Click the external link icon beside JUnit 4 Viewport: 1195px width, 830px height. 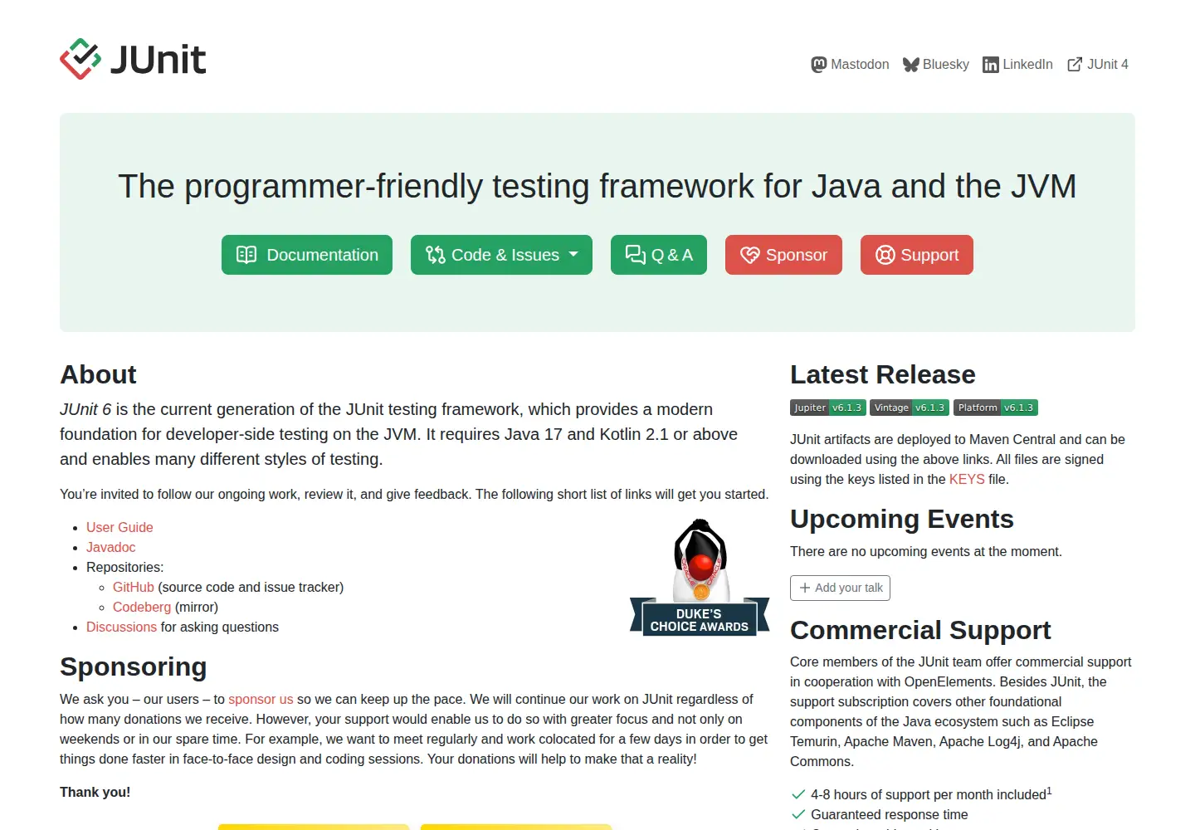coord(1075,65)
